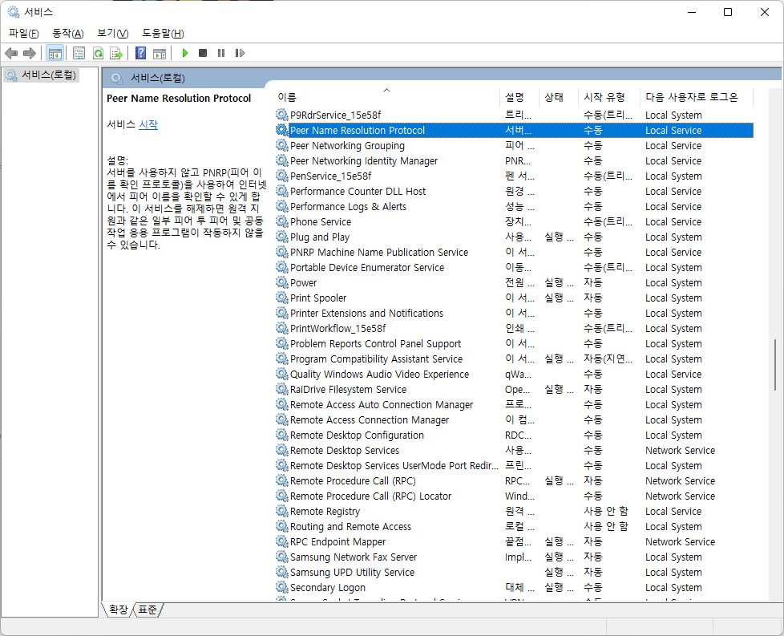Open the 동작(A) menu
Image resolution: width=784 pixels, height=636 pixels.
67,33
